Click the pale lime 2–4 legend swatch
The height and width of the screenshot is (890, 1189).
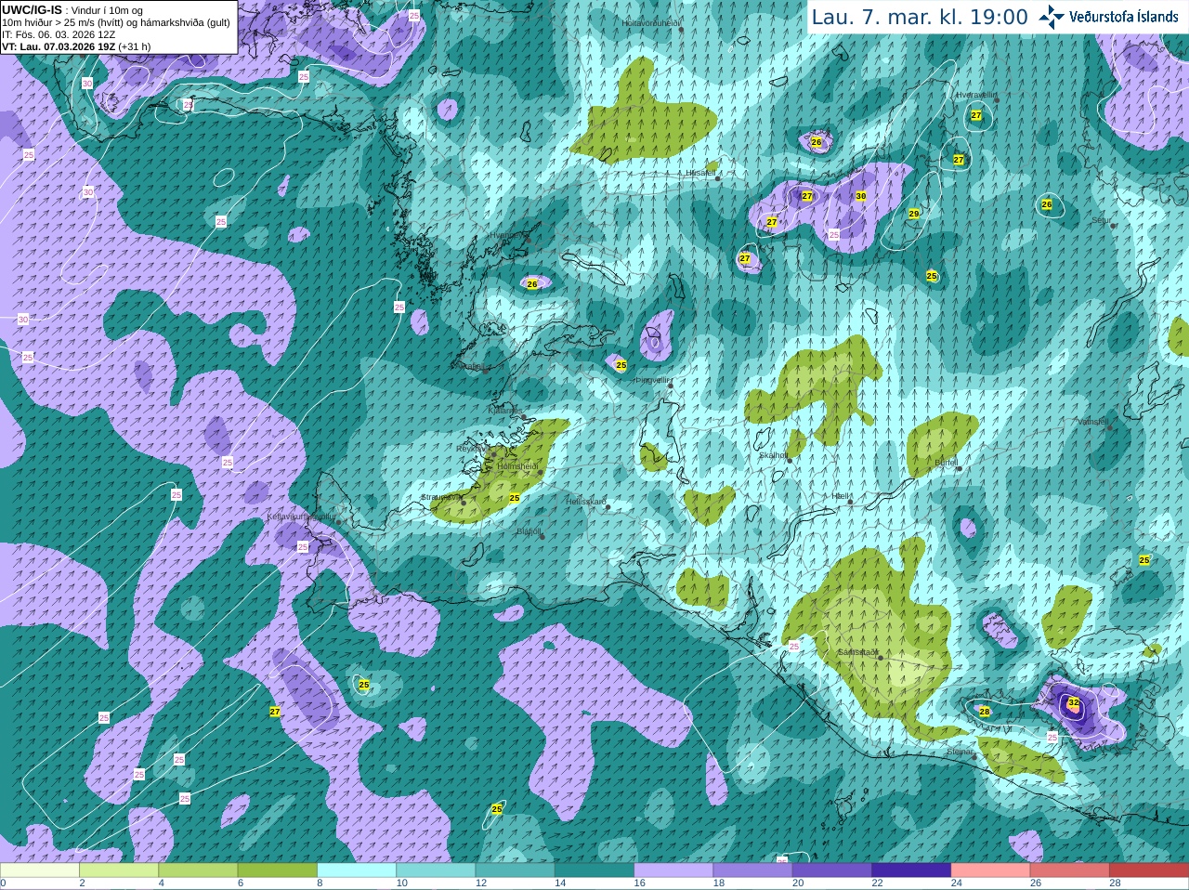[119, 870]
